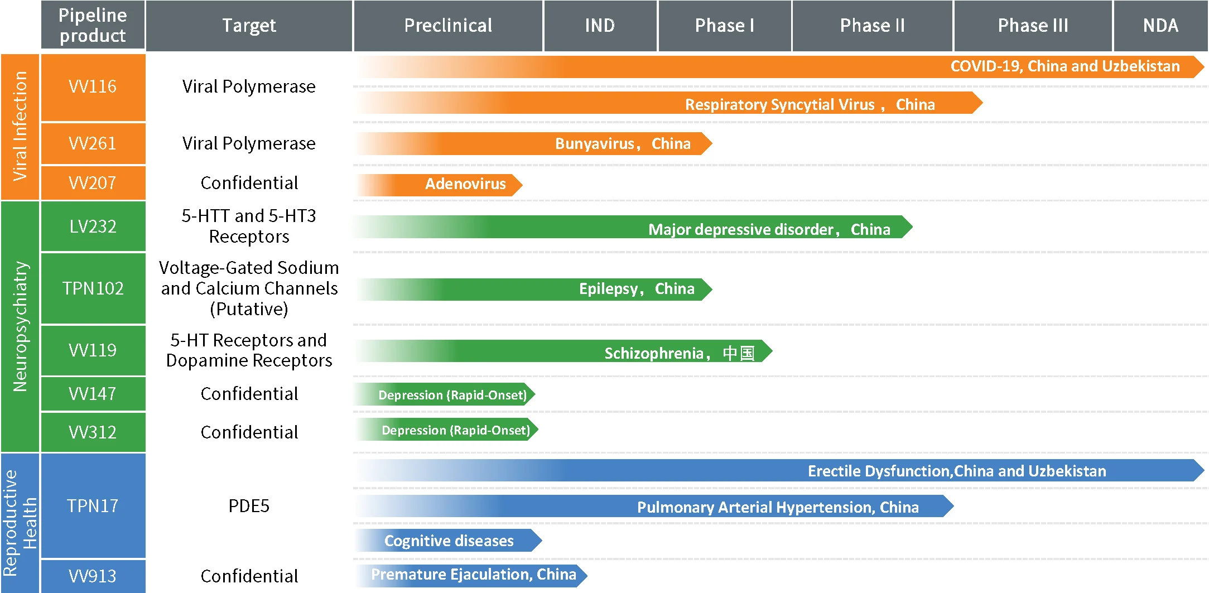1209x593 pixels.
Task: Open the VV913 product cell
Action: click(x=93, y=576)
